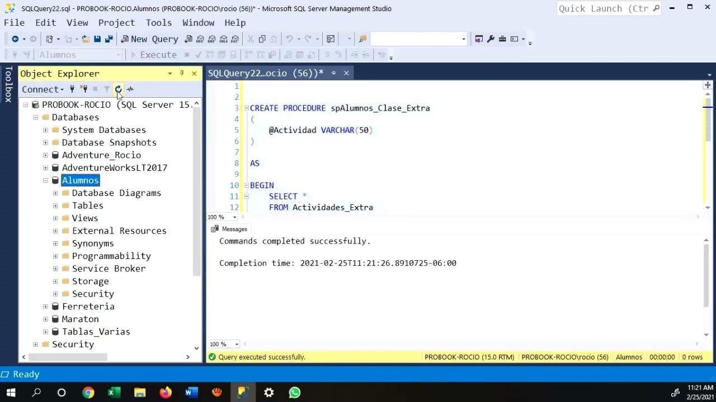
Task: Click the Navigate Backward arrow icon
Action: tap(15, 39)
